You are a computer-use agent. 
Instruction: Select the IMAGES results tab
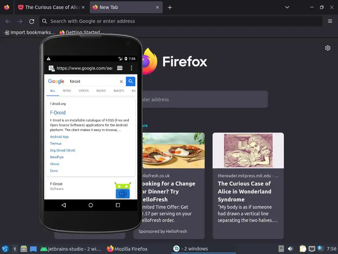click(119, 91)
